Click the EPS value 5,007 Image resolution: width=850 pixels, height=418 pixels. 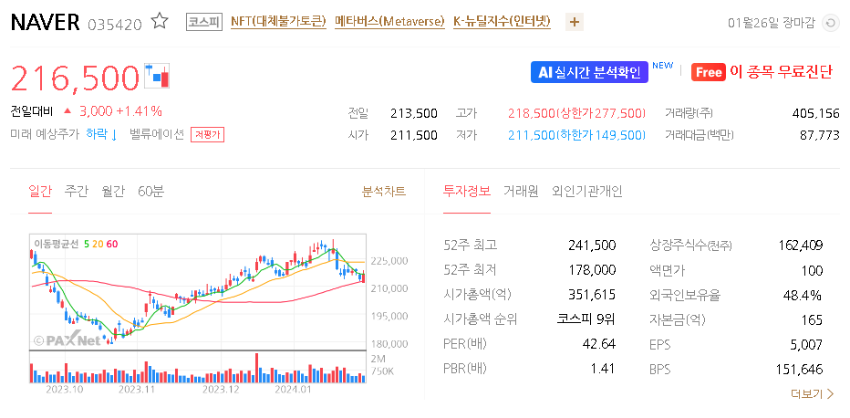[806, 345]
